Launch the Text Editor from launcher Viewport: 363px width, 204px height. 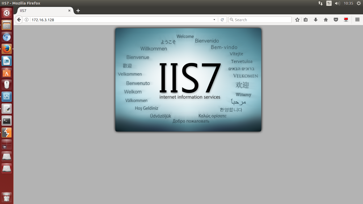(7, 109)
